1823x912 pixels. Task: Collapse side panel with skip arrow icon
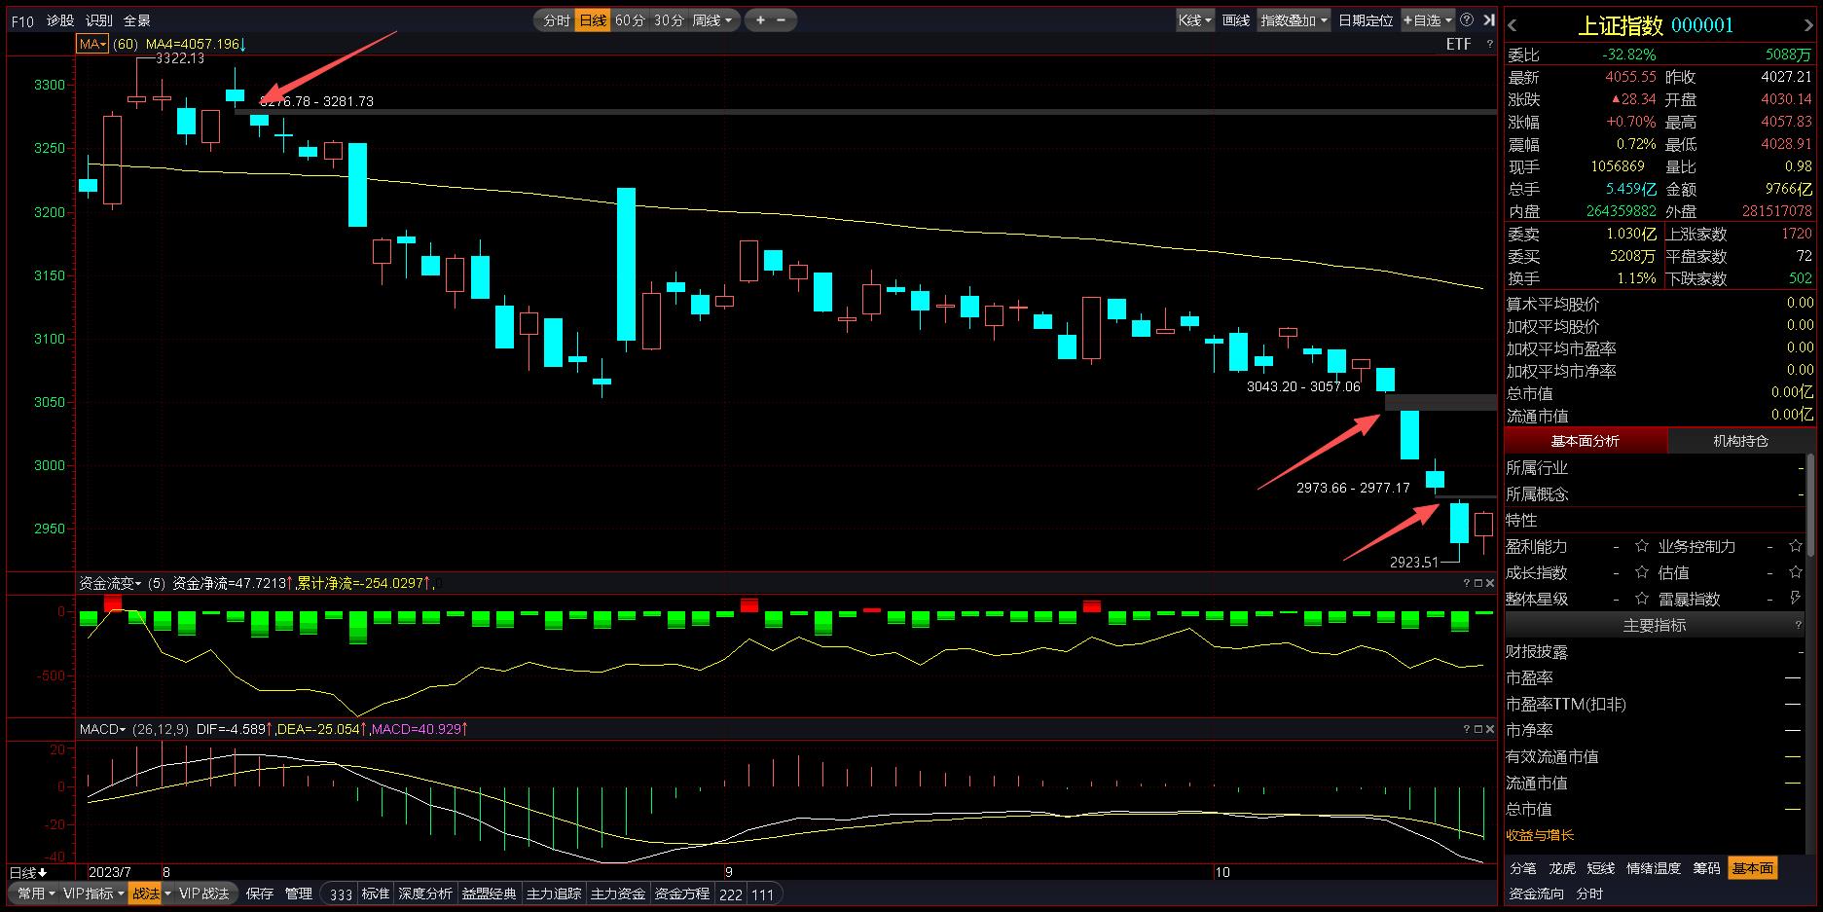pyautogui.click(x=1488, y=20)
